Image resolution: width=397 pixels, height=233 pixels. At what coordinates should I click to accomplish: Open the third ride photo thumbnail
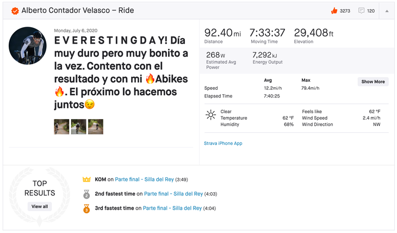[96, 127]
